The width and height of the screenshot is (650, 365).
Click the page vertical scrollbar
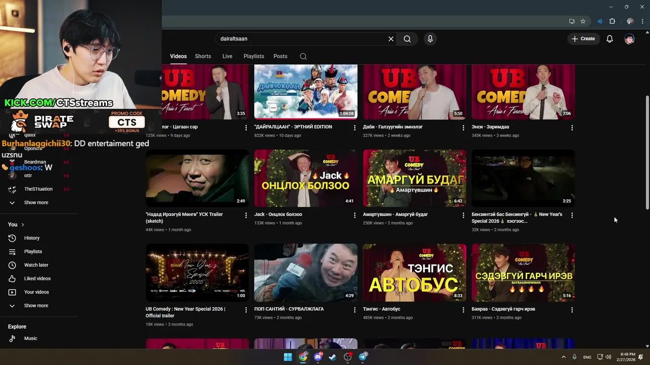647,152
